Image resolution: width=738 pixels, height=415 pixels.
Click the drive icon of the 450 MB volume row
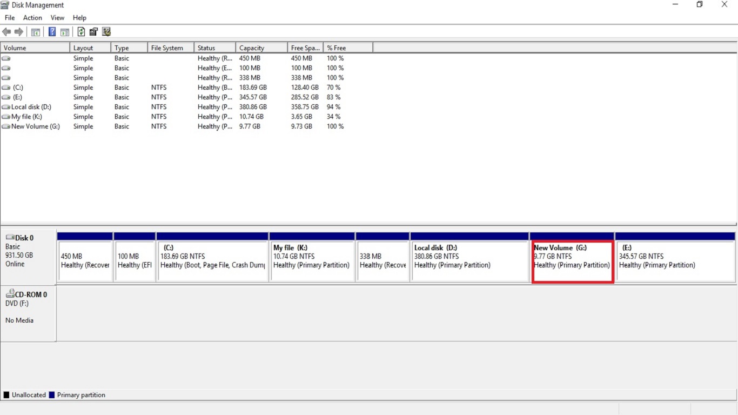click(x=6, y=58)
